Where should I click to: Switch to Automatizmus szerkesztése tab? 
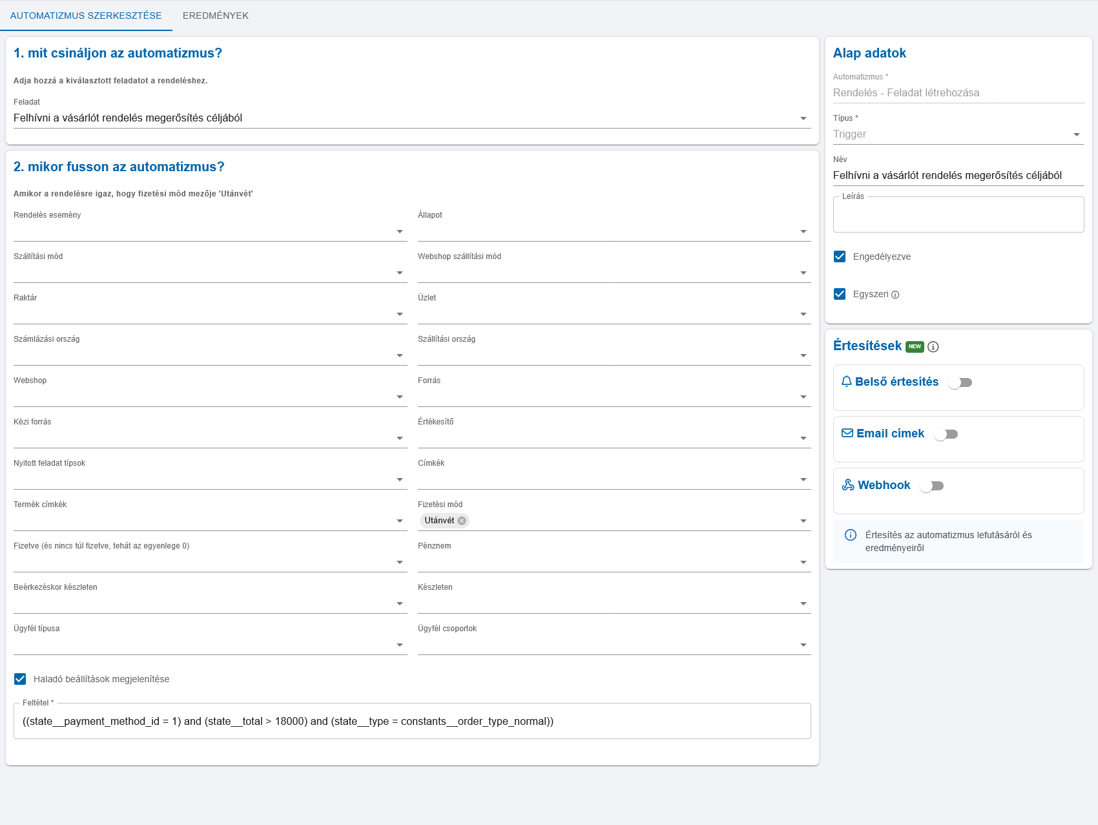point(86,16)
